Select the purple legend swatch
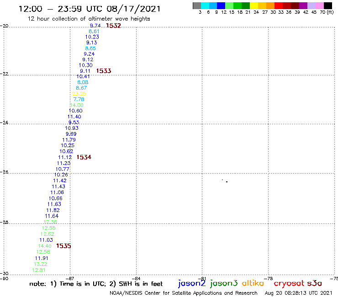This screenshot has width=338, height=297. click(303, 5)
